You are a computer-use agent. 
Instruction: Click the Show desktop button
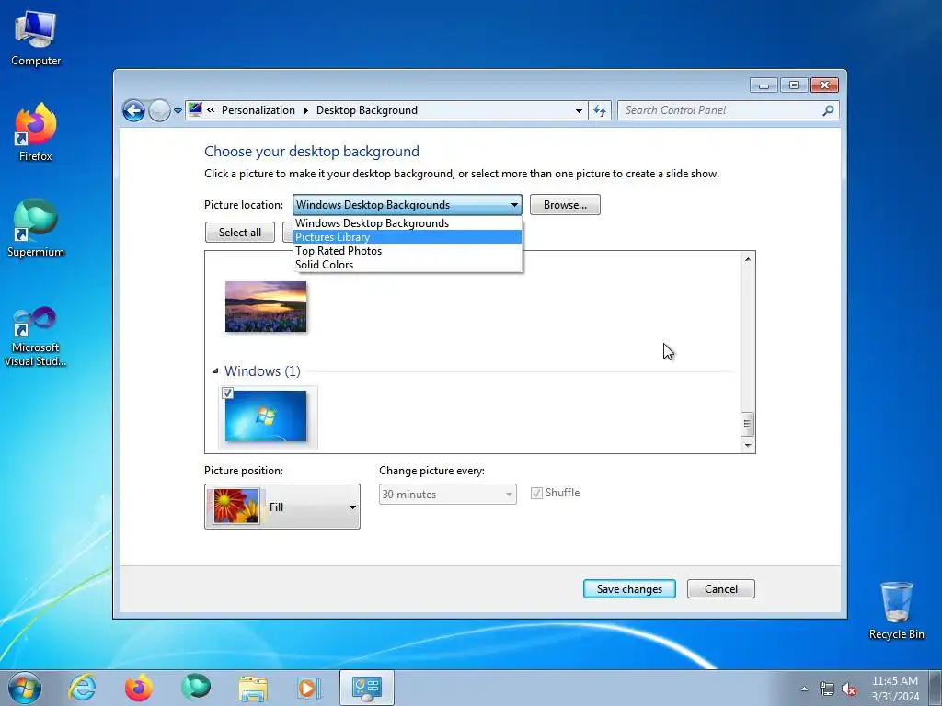936,688
